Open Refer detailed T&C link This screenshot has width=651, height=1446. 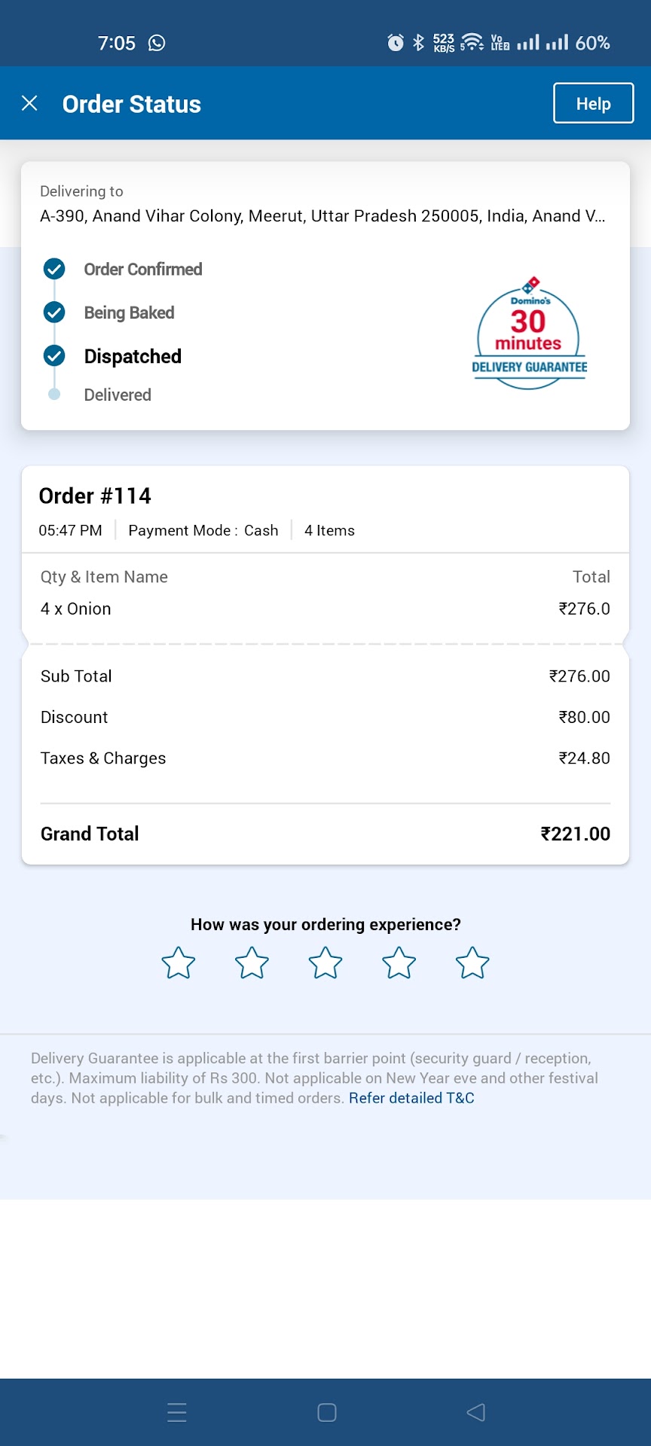(411, 1098)
